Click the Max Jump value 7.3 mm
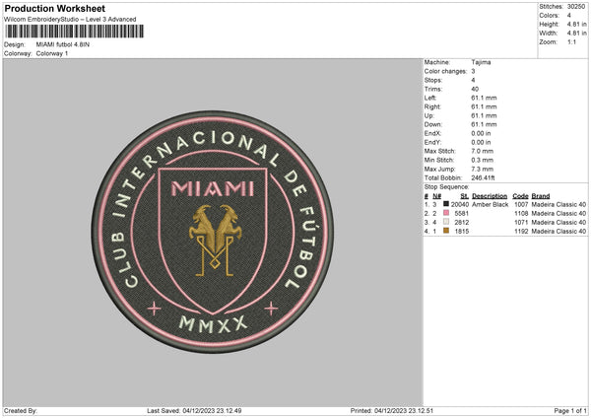The height and width of the screenshot is (418, 591). [x=482, y=169]
